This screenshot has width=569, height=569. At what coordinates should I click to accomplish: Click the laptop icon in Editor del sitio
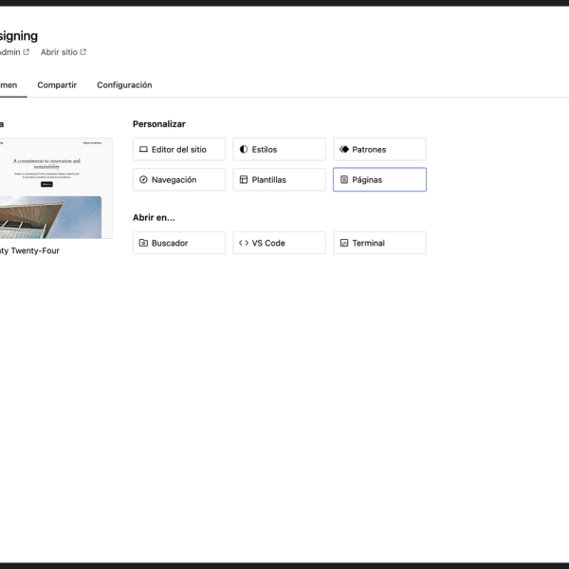143,149
